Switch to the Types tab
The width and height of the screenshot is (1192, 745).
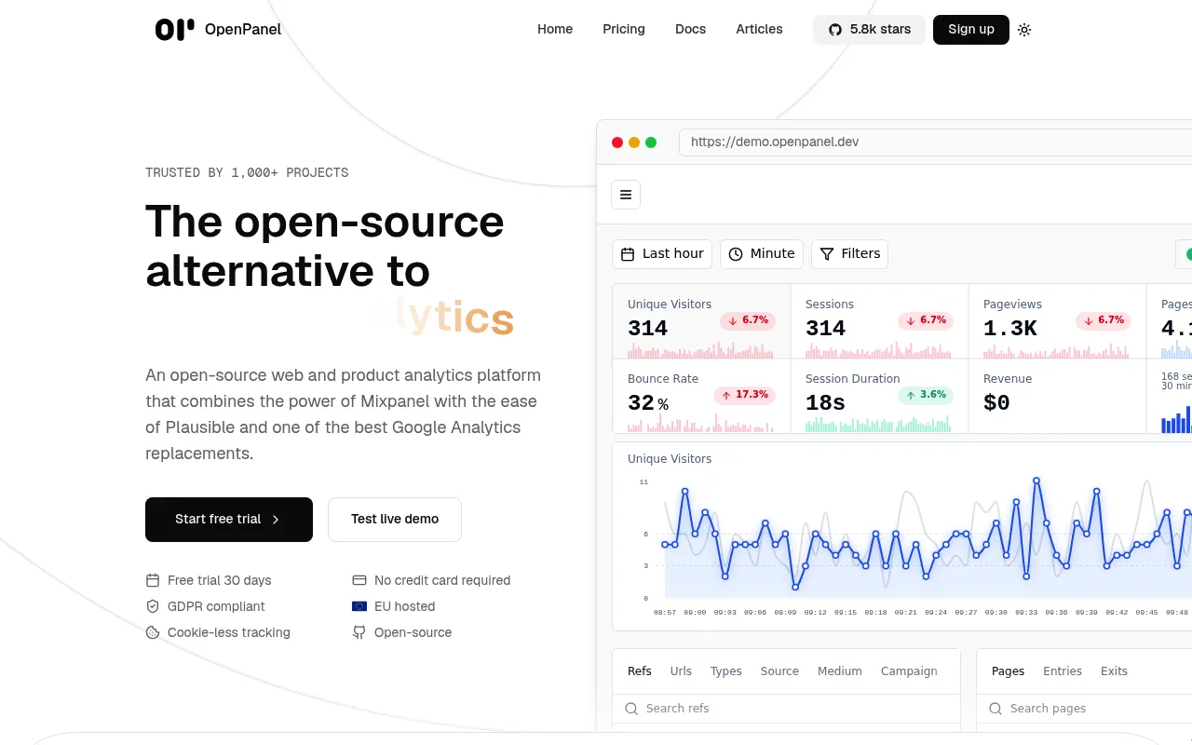726,671
